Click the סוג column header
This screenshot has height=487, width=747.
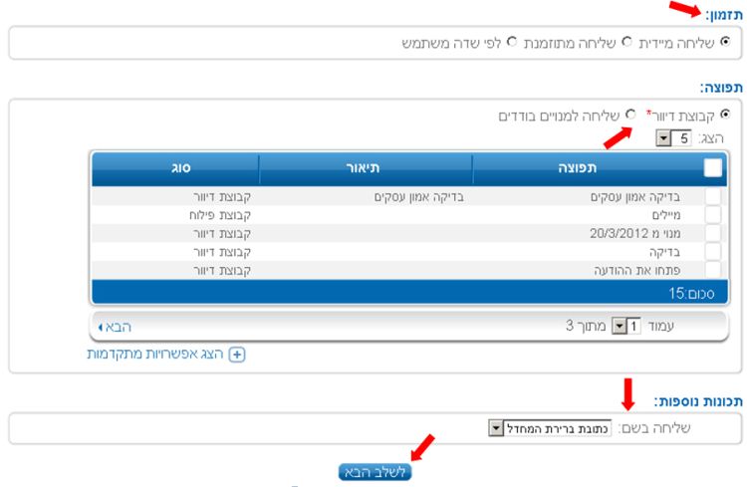click(x=172, y=168)
